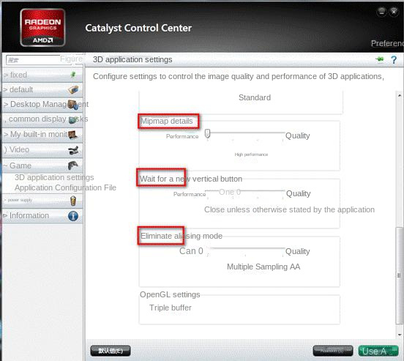
Task: Click the Standard setting label
Action: (255, 97)
